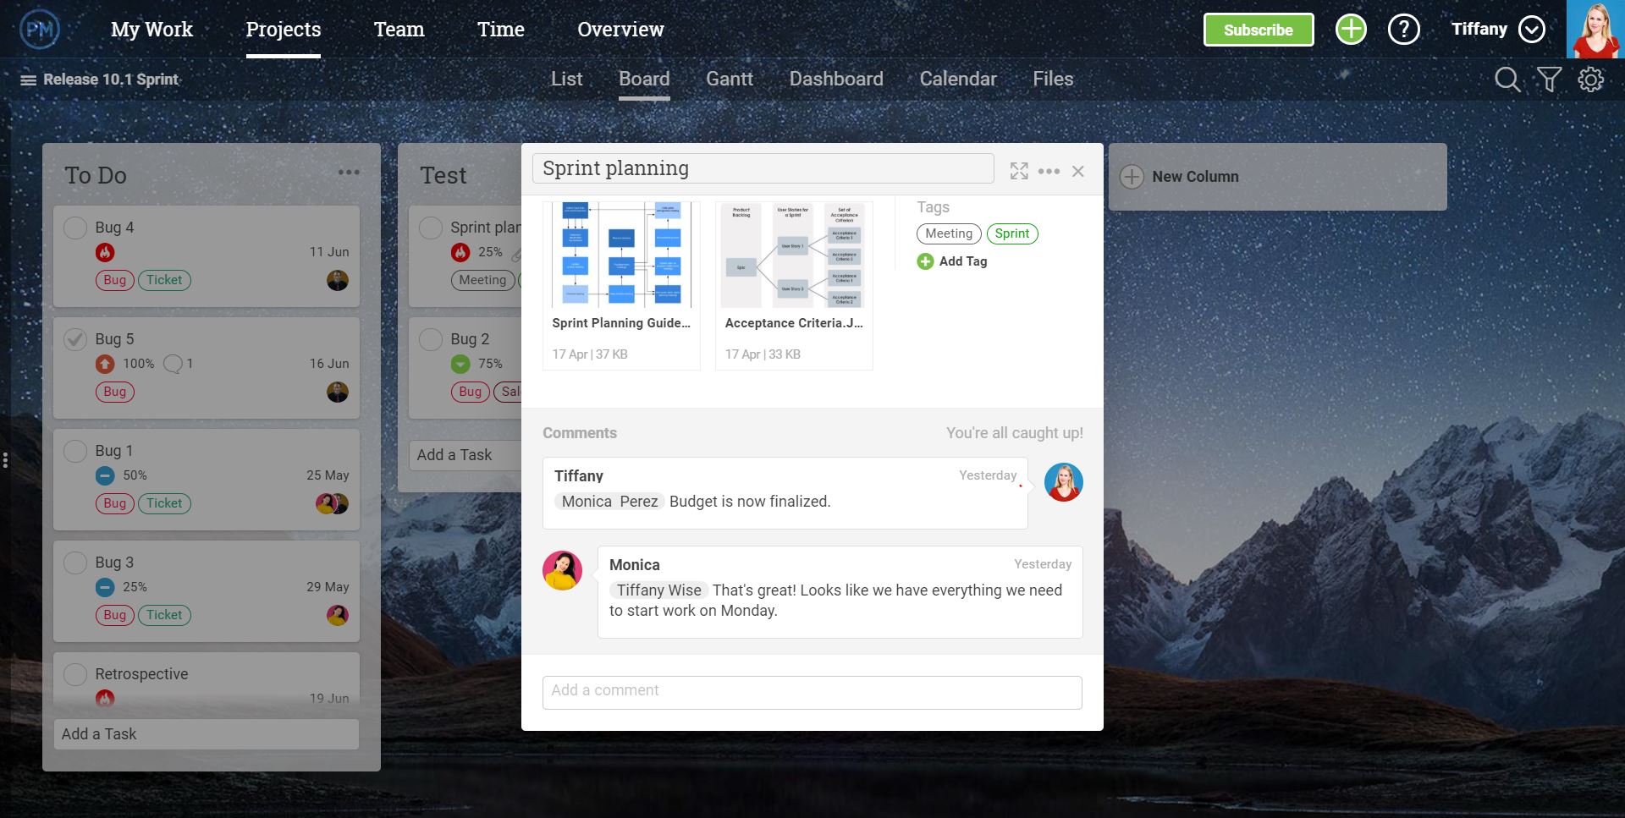Screen dimensions: 1625x818
Task: Open the Sprint planning task ellipsis menu
Action: point(1049,170)
